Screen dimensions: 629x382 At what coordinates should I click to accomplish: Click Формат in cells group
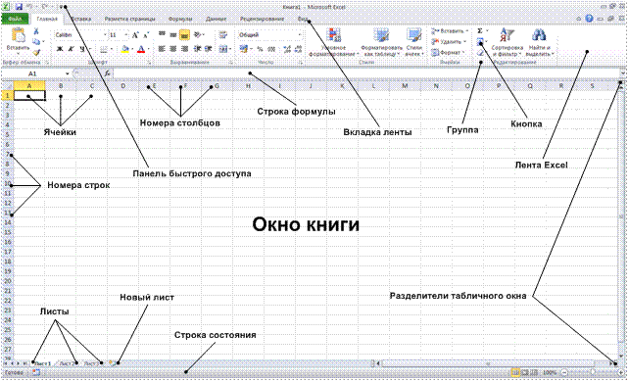(448, 53)
